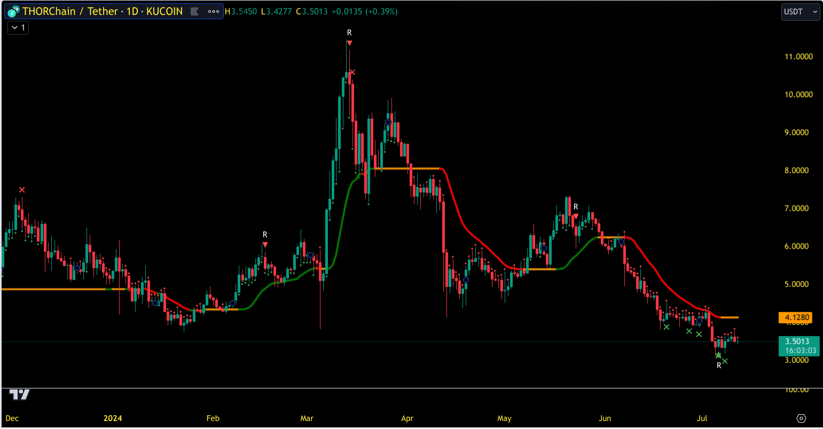The image size is (823, 429).
Task: Click the 10.0000 price scale label
Action: (x=798, y=94)
